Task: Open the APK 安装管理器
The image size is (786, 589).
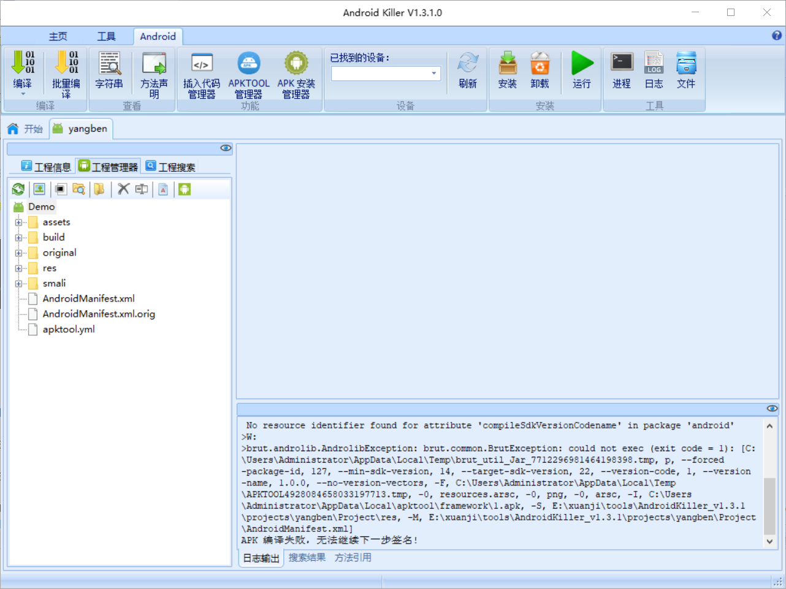Action: coord(296,75)
